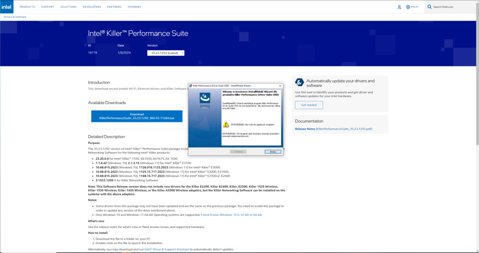Close the InstallShield Wizard dialog

pos(280,86)
